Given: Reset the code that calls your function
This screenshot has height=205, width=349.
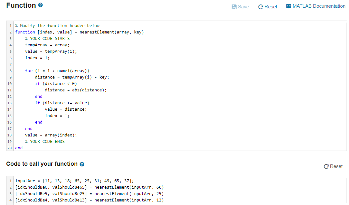Looking at the screenshot, I should [x=333, y=166].
